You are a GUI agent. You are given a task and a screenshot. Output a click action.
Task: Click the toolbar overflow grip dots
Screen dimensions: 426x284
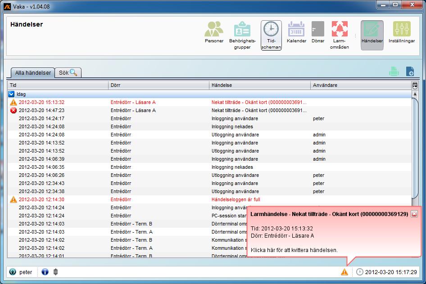pyautogui.click(x=355, y=36)
